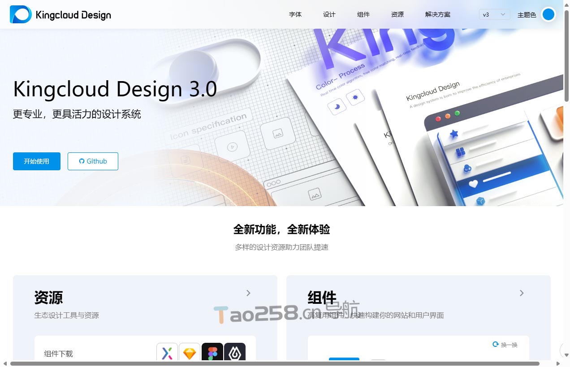
Task: Select the Axure icon in 组件下载
Action: click(167, 353)
